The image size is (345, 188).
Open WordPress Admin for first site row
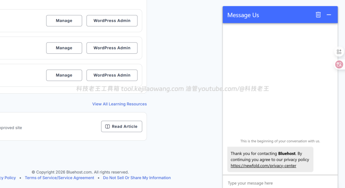click(112, 21)
